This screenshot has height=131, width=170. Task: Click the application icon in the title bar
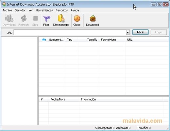[4, 4]
